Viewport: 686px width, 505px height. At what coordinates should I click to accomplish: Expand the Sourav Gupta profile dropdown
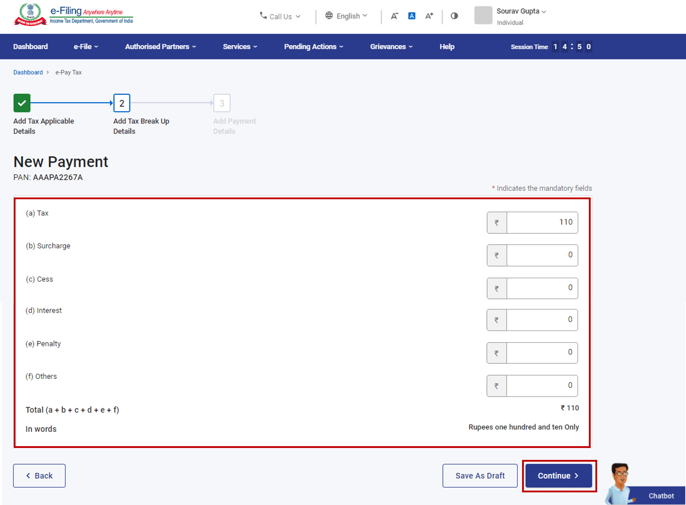pos(521,11)
